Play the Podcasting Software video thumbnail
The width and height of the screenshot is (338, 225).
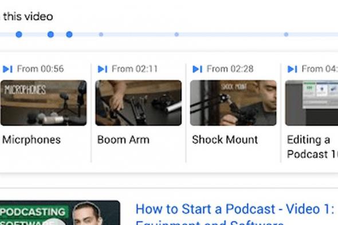(x=60, y=213)
